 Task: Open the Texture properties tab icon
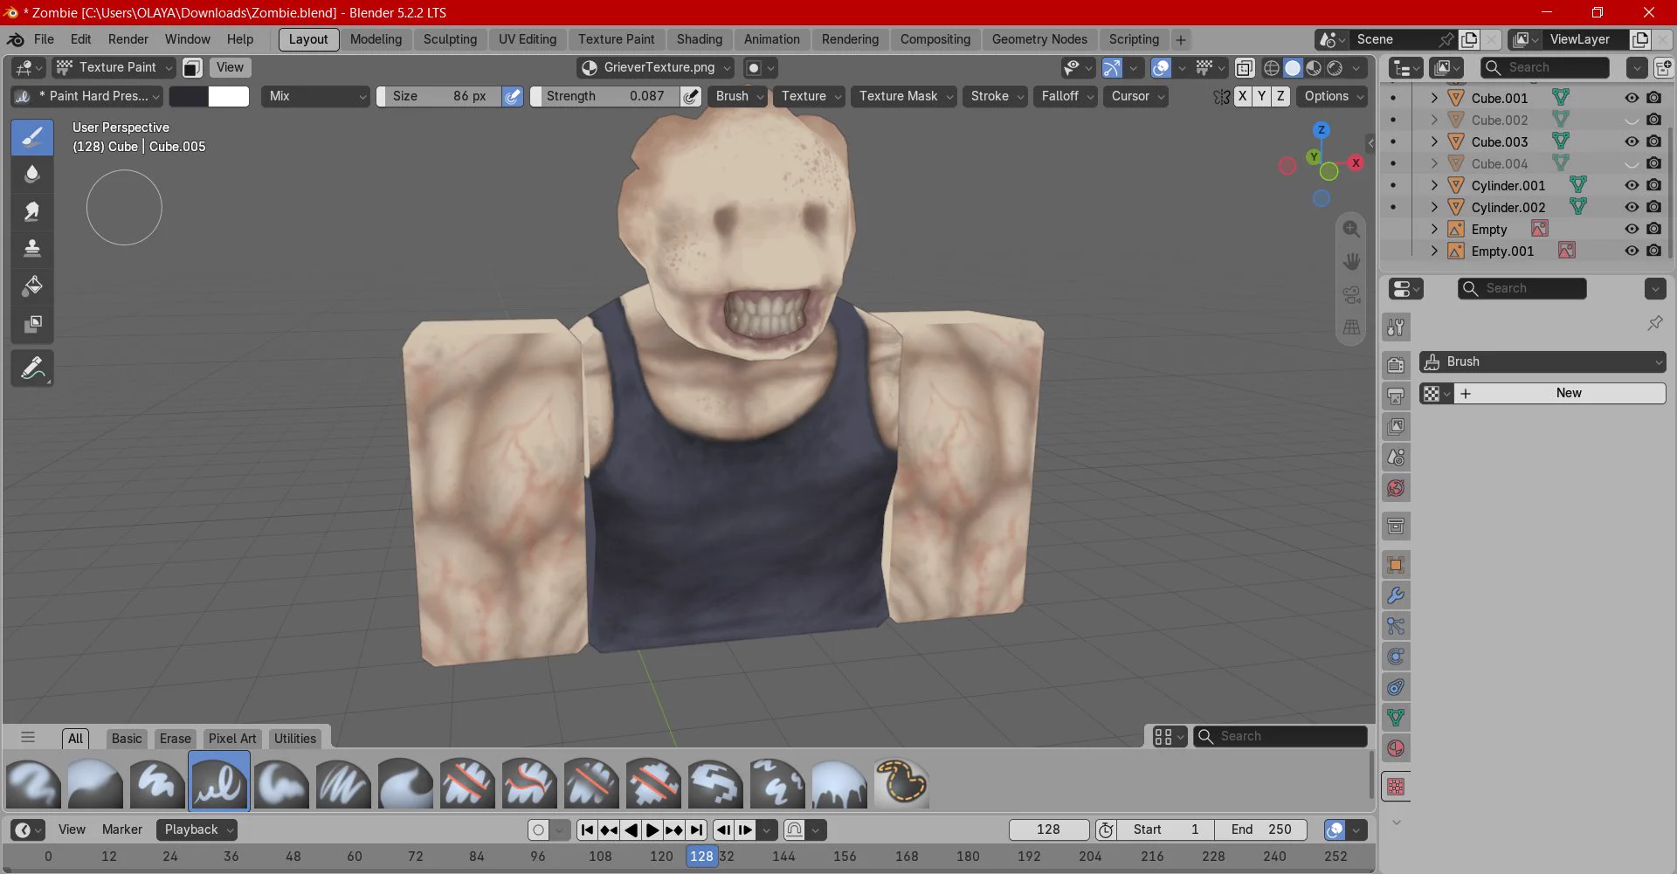click(1396, 787)
